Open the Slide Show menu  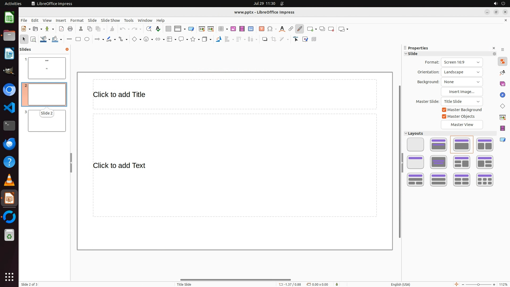pyautogui.click(x=110, y=20)
